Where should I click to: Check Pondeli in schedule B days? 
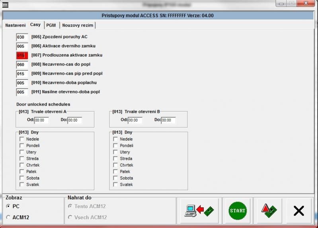click(x=115, y=146)
